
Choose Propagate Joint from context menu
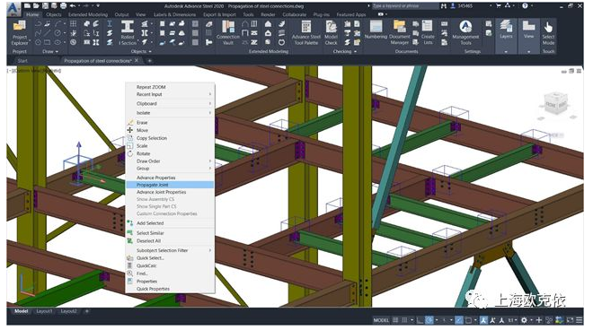(170, 185)
